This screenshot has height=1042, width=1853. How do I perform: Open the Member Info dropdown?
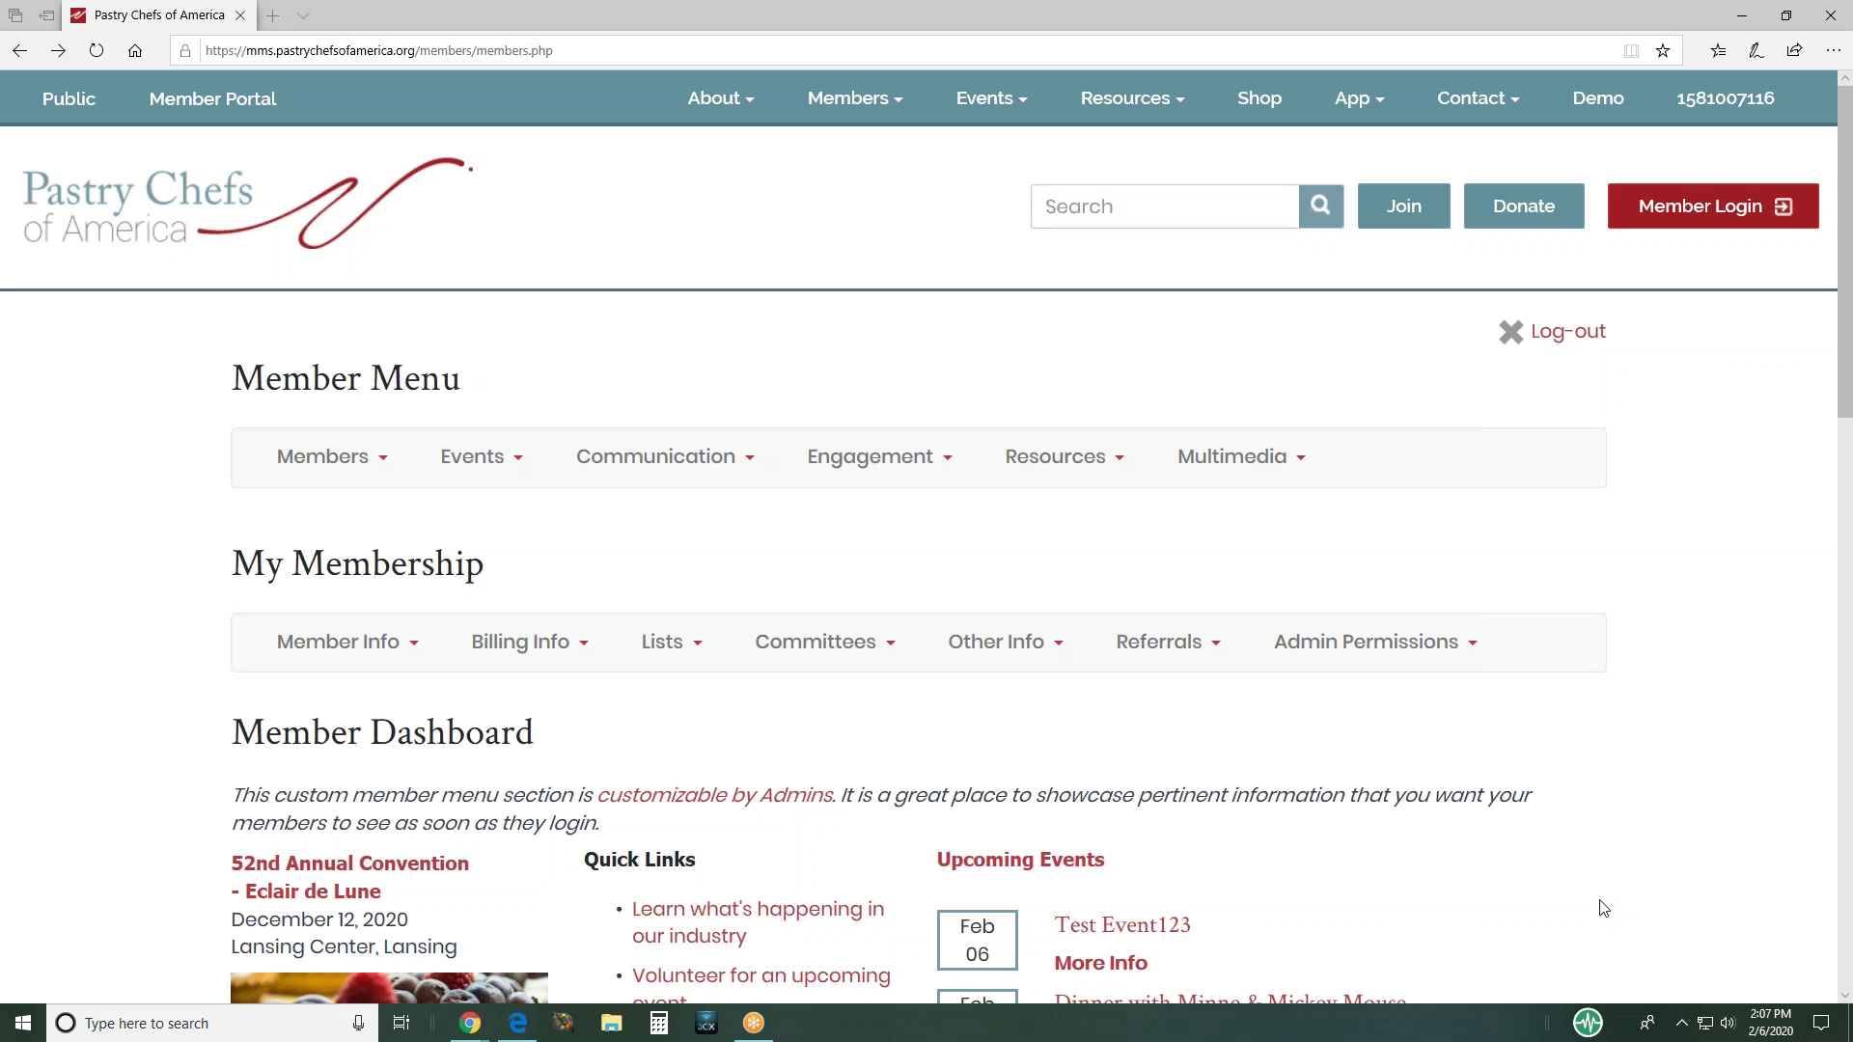pyautogui.click(x=347, y=642)
